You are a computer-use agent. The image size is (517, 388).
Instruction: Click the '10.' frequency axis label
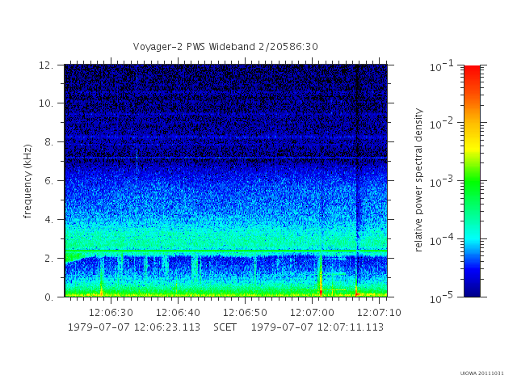(x=46, y=103)
